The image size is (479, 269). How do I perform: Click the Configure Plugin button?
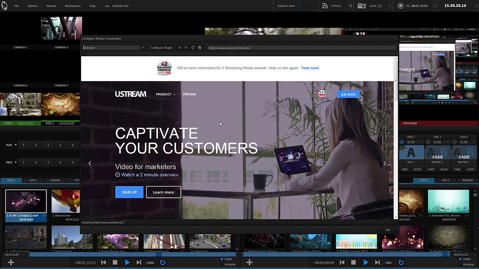(x=161, y=47)
